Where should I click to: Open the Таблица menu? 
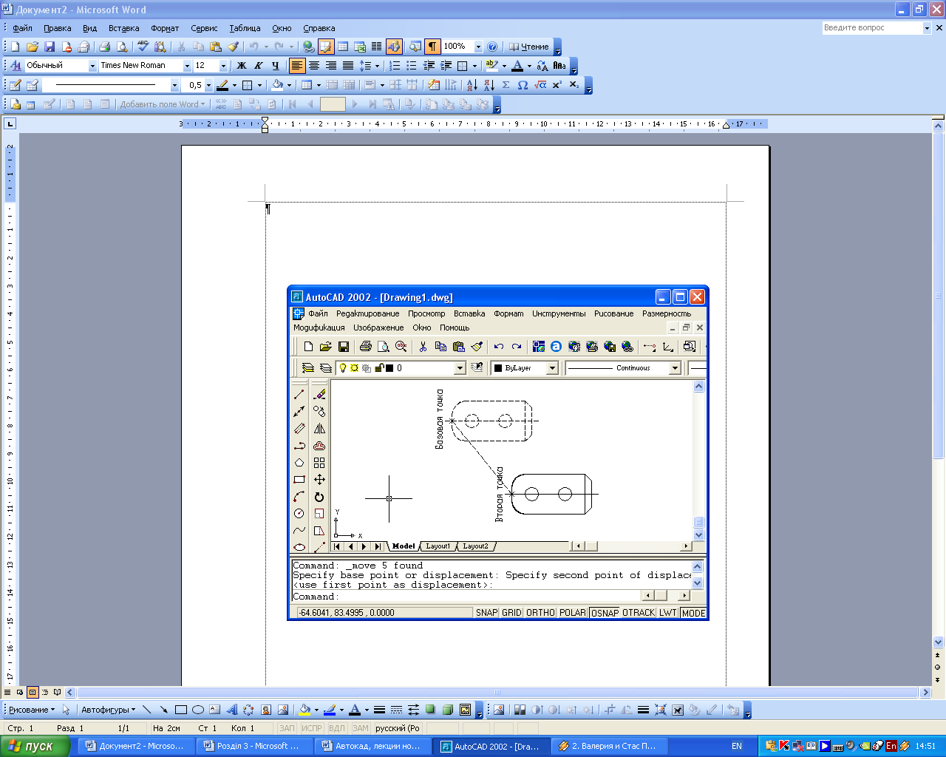(x=245, y=28)
